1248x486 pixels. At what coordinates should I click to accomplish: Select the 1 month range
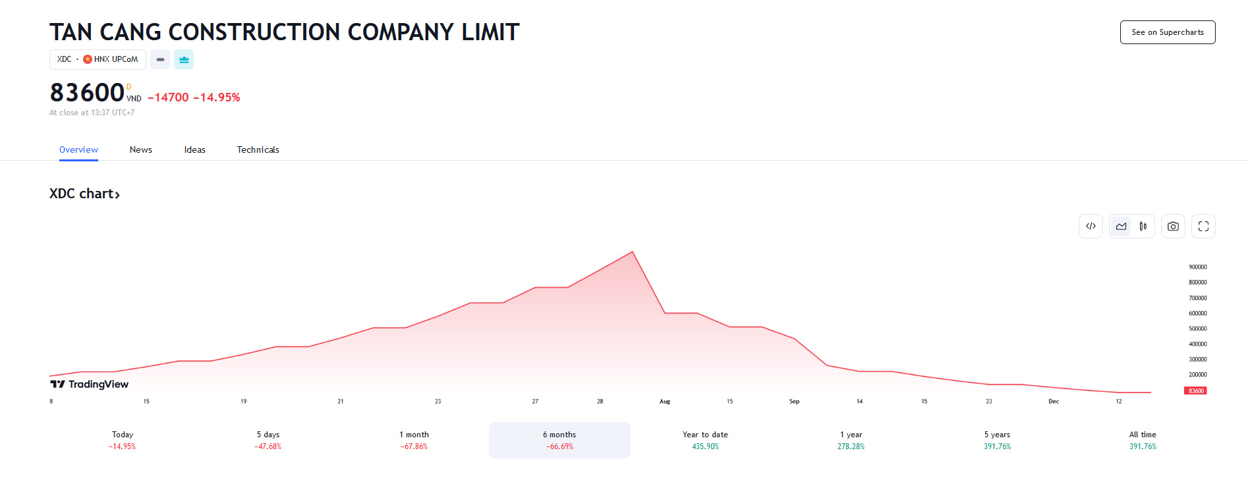(x=414, y=440)
